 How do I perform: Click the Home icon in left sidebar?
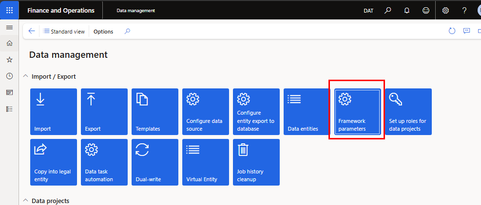click(9, 43)
